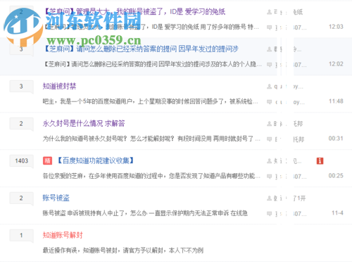Click last-reply bubble icon in the 11:48 row

270,102
